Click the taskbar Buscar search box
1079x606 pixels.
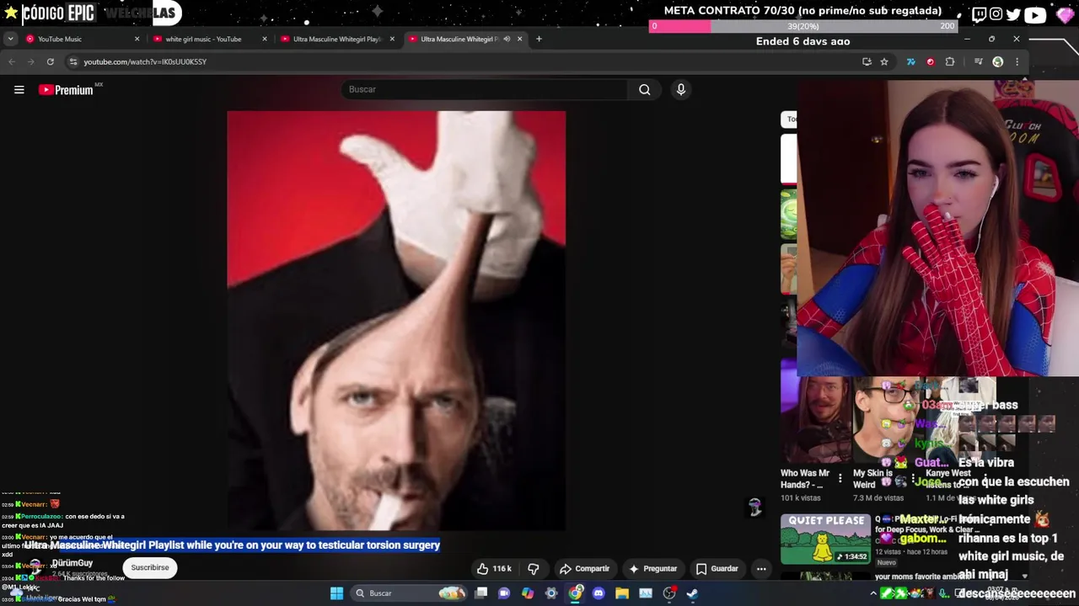pyautogui.click(x=410, y=593)
